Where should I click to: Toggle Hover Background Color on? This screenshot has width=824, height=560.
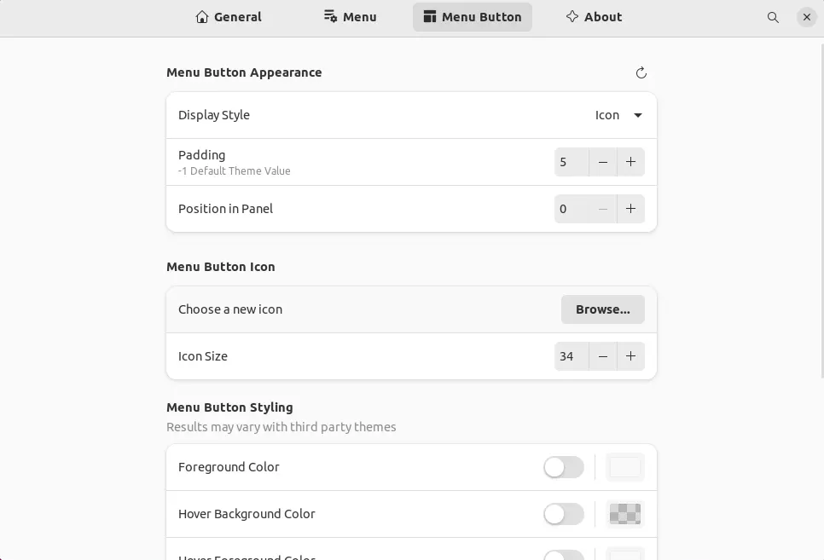point(563,514)
